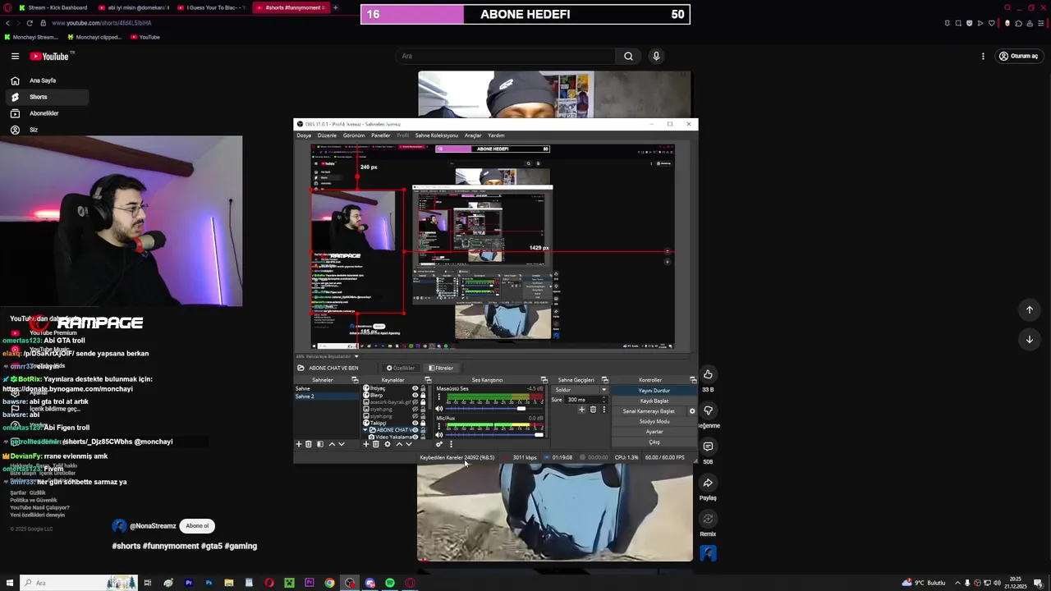Open Spotify from the taskbar
This screenshot has height=591, width=1051.
click(x=390, y=583)
